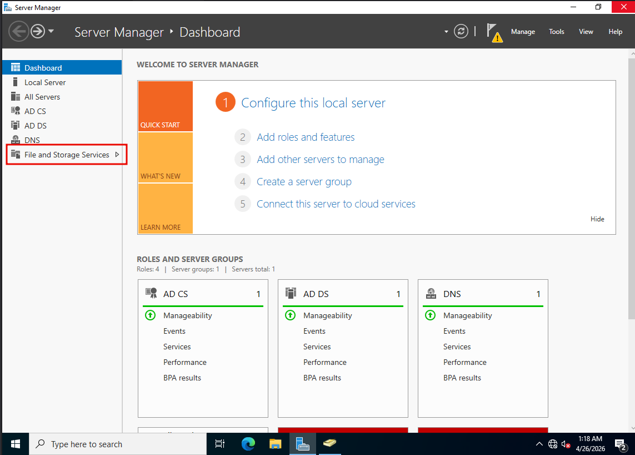635x455 pixels.
Task: Open the navigation history dropdown arrow
Action: tap(51, 31)
